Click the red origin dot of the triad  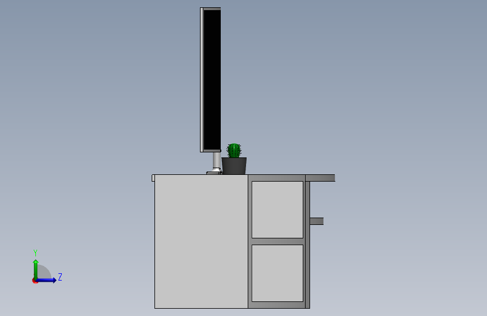pos(35,281)
